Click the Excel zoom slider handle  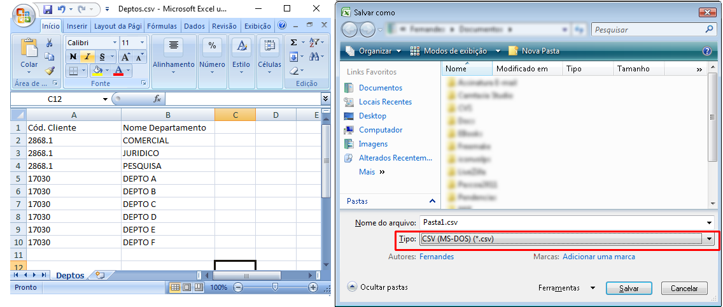point(276,288)
